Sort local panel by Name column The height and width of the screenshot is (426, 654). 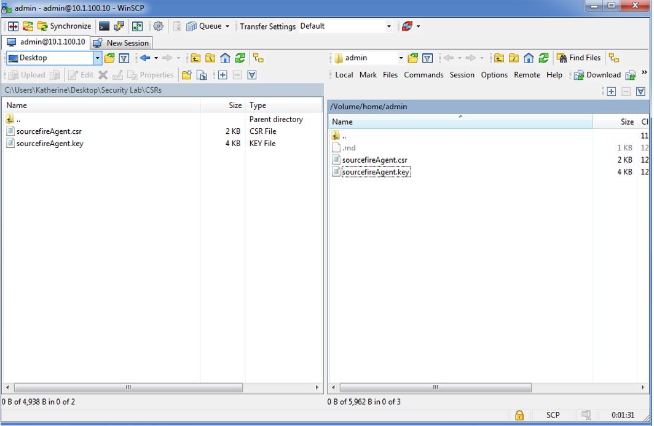pos(102,106)
